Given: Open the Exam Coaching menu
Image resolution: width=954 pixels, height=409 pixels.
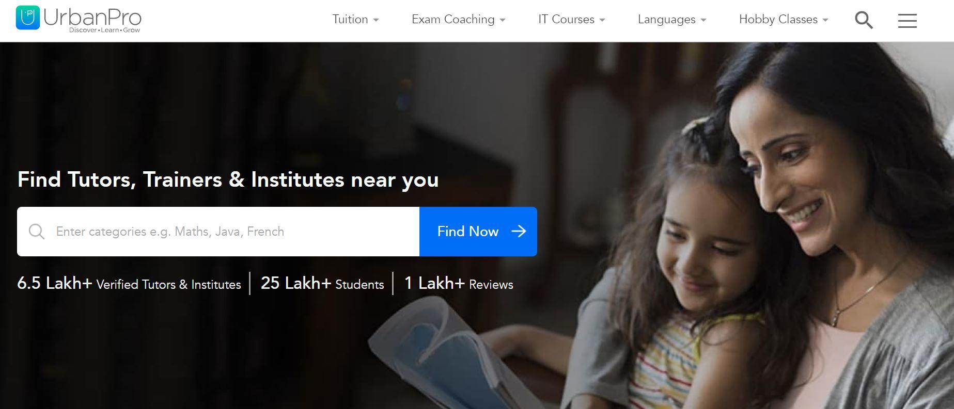Looking at the screenshot, I should pos(459,20).
